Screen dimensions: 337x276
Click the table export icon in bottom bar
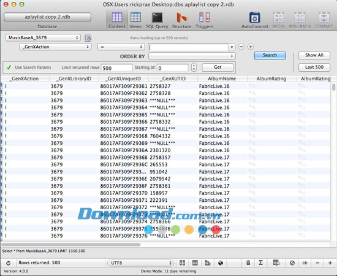coord(276,263)
